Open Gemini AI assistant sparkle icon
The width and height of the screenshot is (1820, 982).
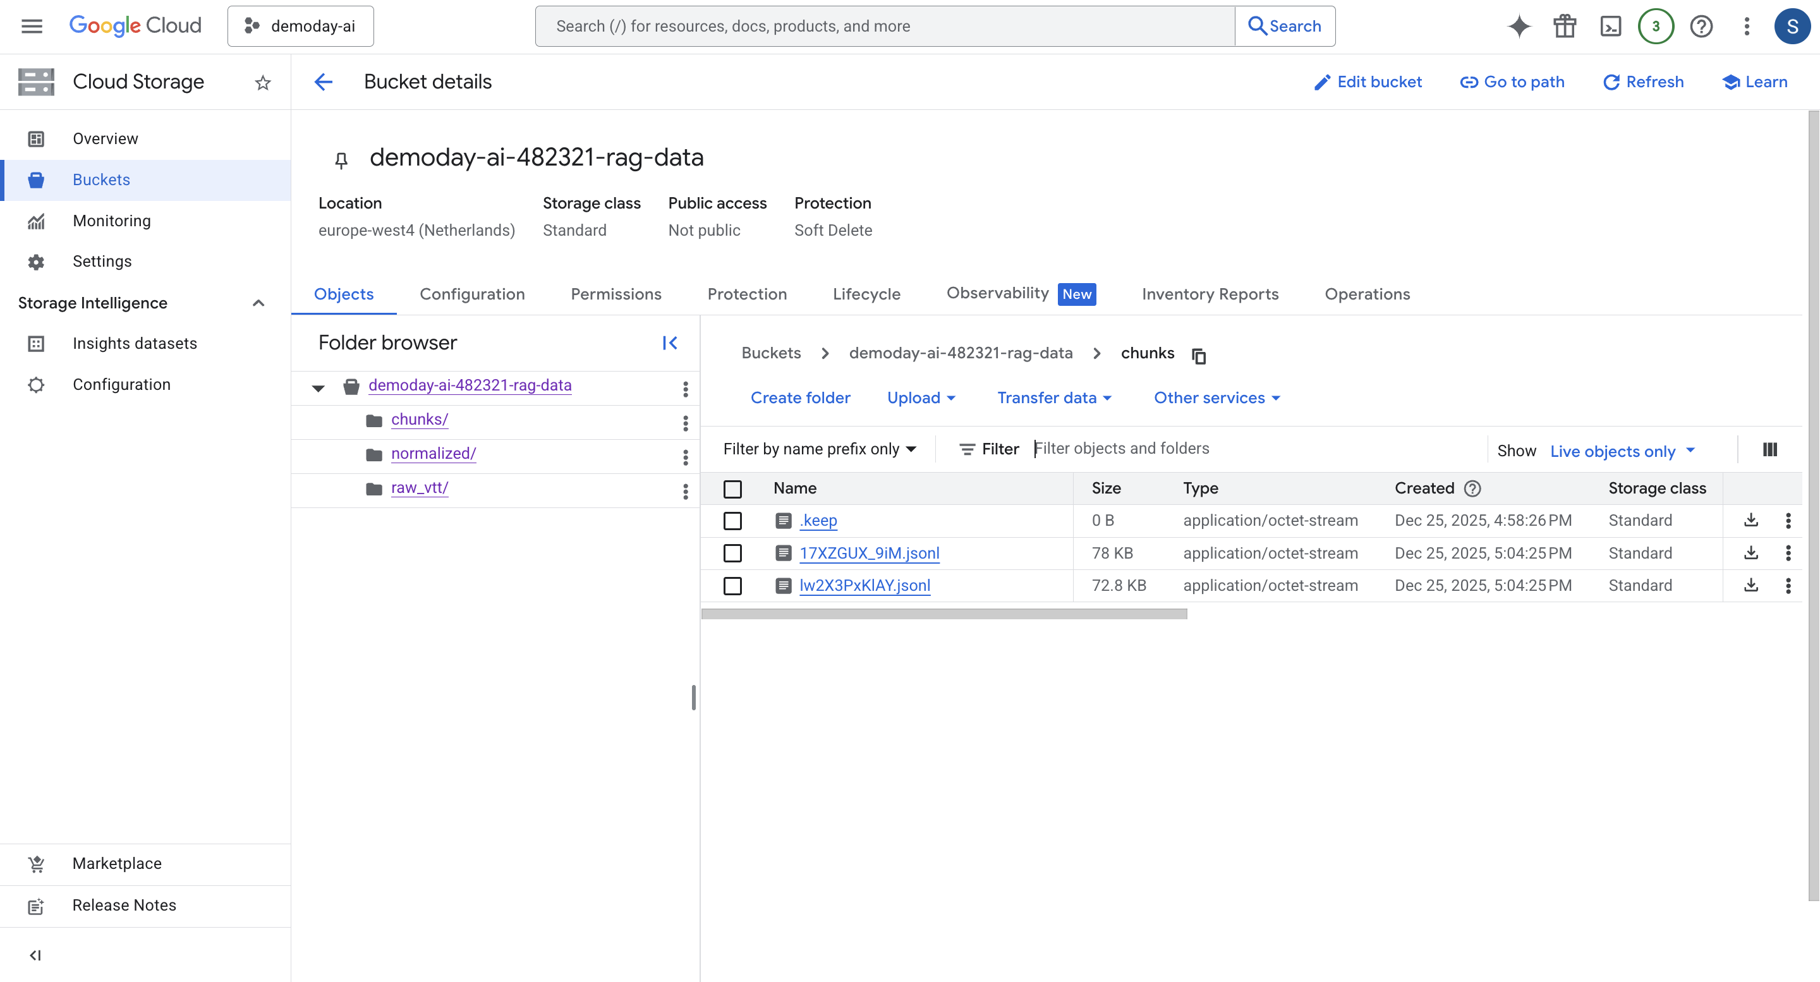1519,26
